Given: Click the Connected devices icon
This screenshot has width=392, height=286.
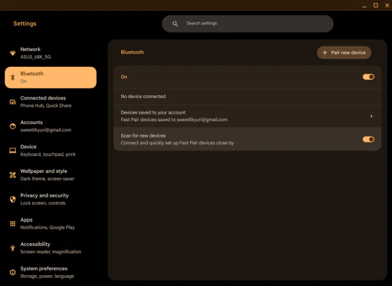Looking at the screenshot, I should [12, 102].
